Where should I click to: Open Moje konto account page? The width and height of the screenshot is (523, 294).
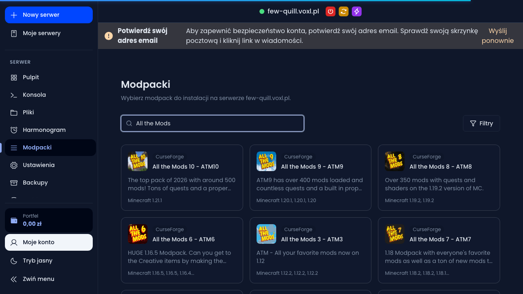[49, 243]
